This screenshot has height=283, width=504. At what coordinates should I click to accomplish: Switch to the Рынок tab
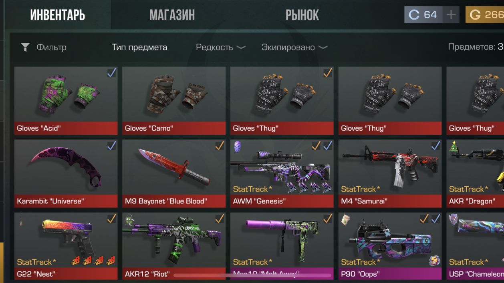point(302,15)
